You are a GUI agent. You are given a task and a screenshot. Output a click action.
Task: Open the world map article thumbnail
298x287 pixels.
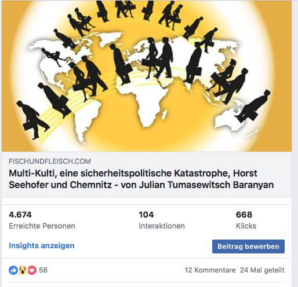(x=147, y=76)
